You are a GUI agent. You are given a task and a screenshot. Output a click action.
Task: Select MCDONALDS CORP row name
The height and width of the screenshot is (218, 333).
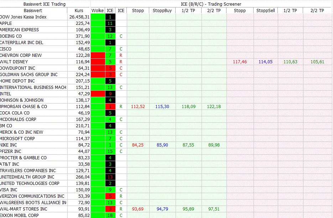pyautogui.click(x=18, y=119)
